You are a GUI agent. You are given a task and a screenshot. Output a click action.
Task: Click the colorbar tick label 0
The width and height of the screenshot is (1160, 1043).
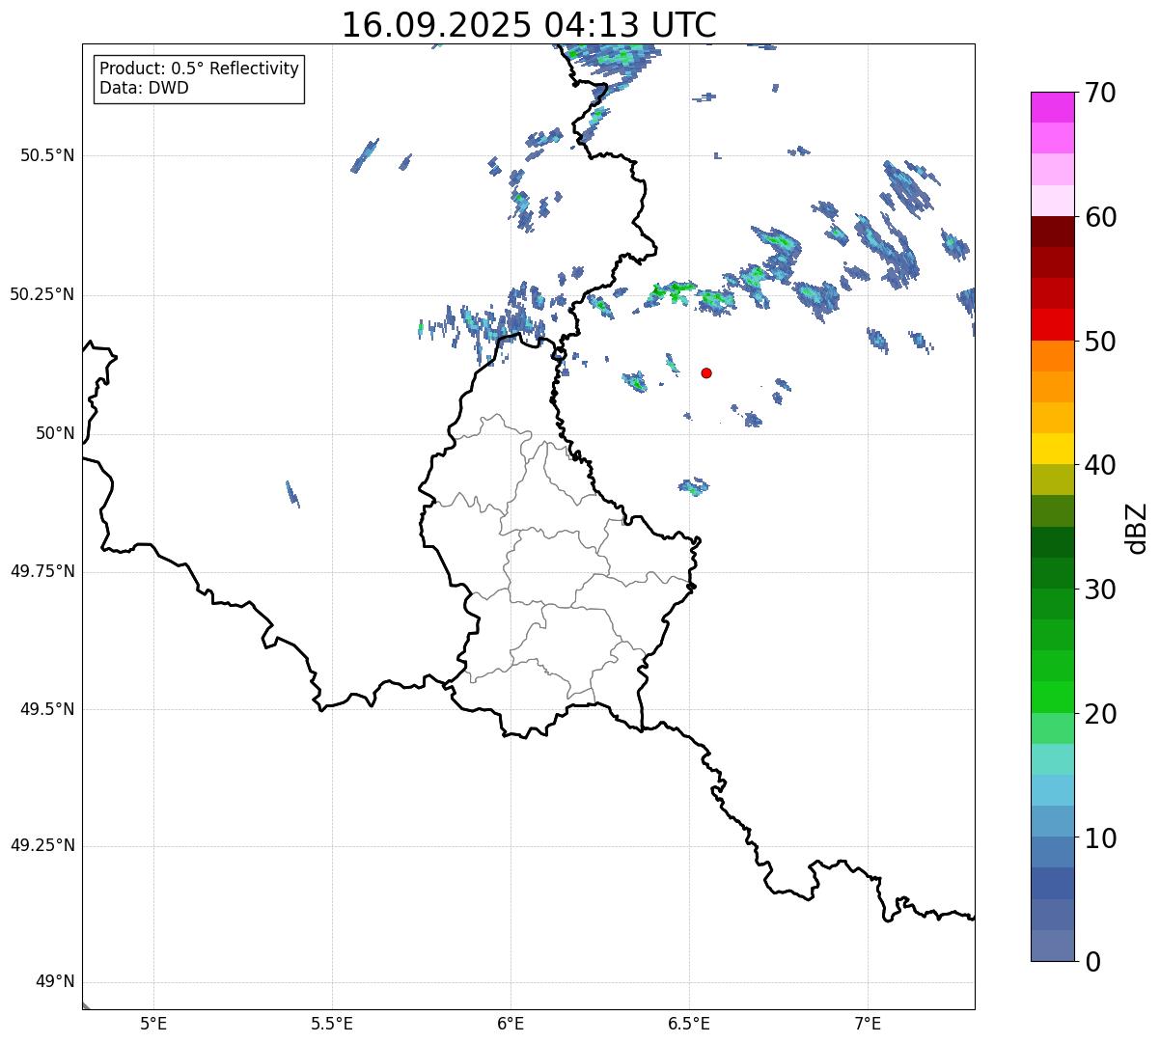pos(1092,962)
